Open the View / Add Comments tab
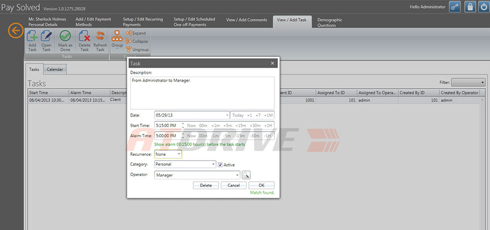The image size is (490, 230). 247,20
